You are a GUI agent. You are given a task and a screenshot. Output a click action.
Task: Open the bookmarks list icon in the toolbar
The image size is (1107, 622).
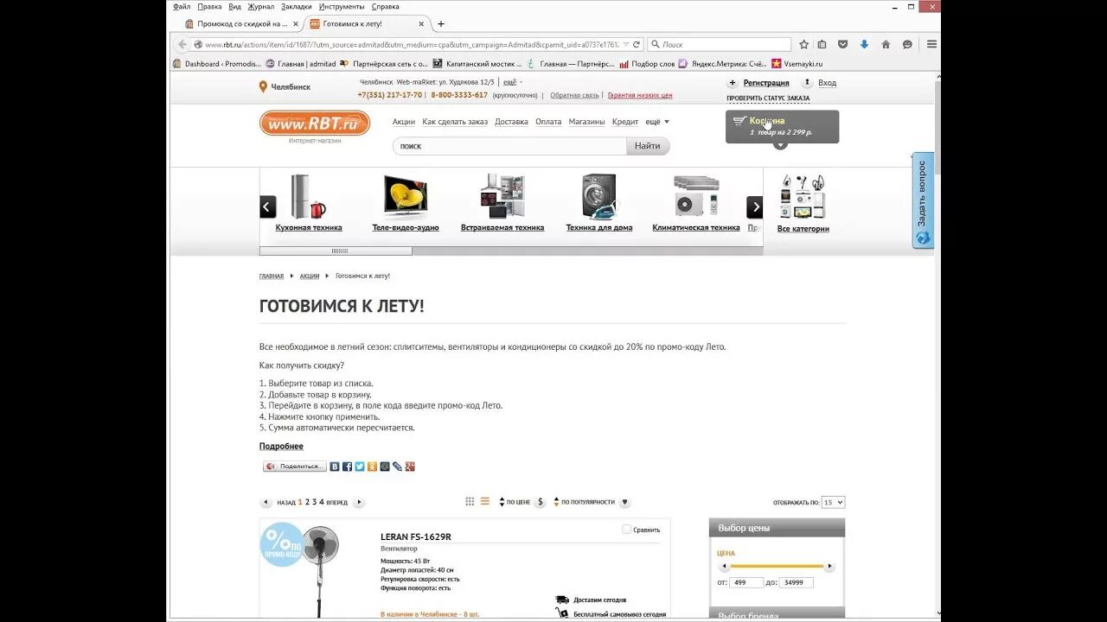[x=822, y=44]
